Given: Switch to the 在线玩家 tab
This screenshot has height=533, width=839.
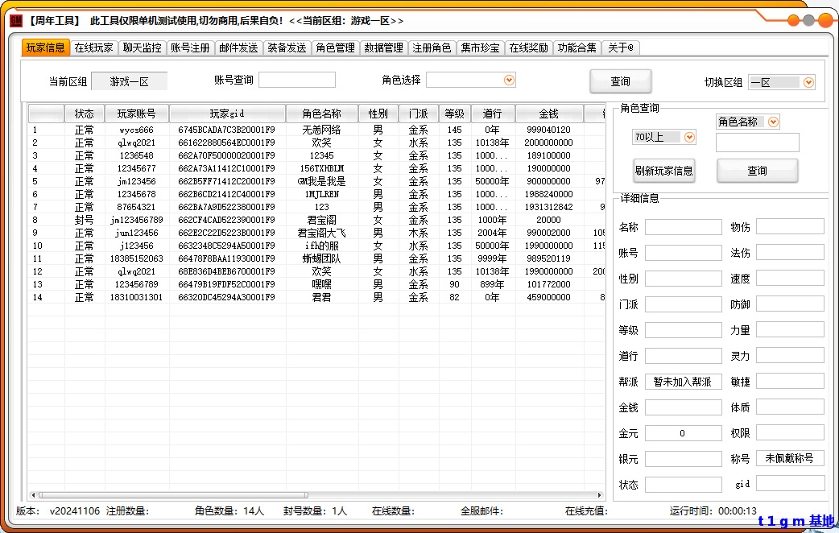Looking at the screenshot, I should point(94,48).
